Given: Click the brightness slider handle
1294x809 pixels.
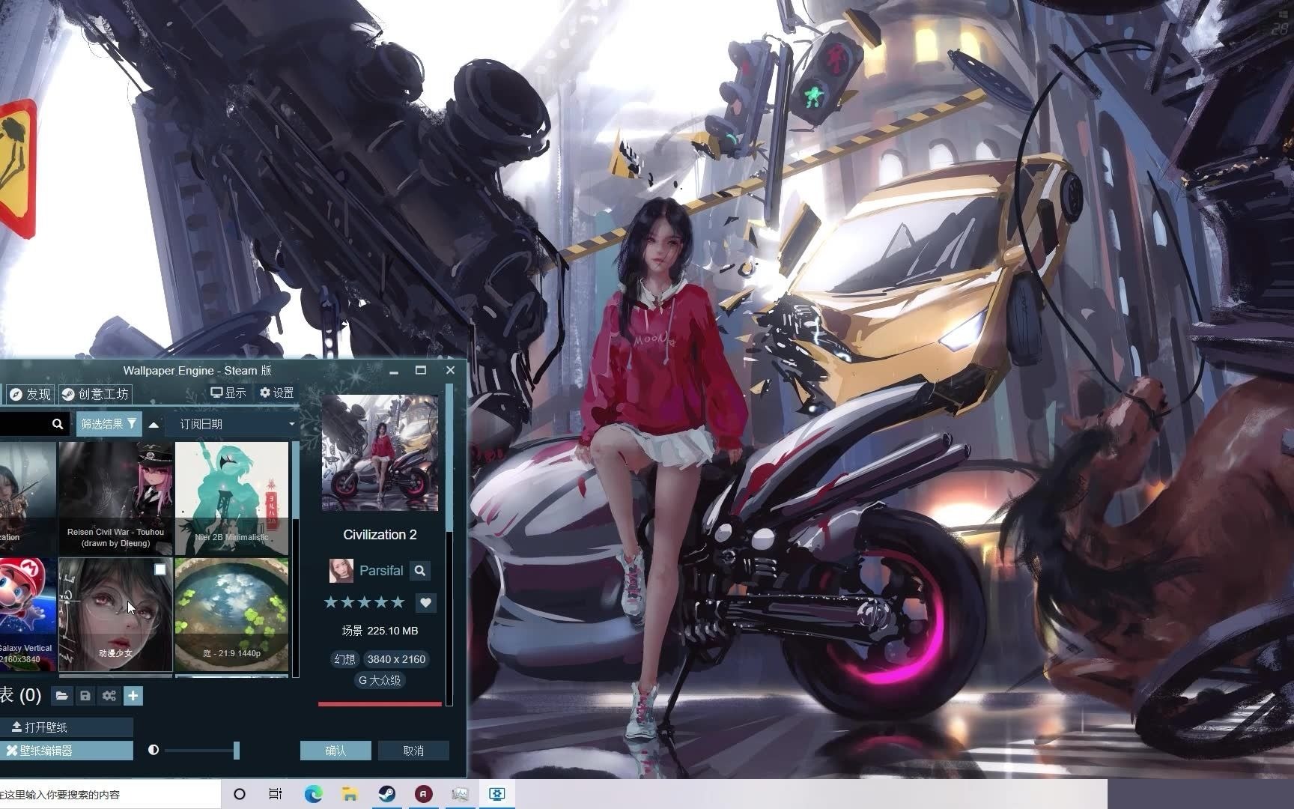Looking at the screenshot, I should (237, 750).
